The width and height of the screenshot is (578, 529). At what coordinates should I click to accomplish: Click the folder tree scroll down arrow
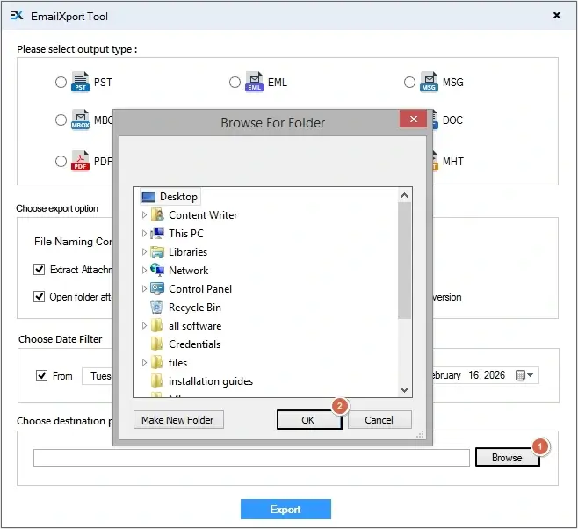(404, 389)
